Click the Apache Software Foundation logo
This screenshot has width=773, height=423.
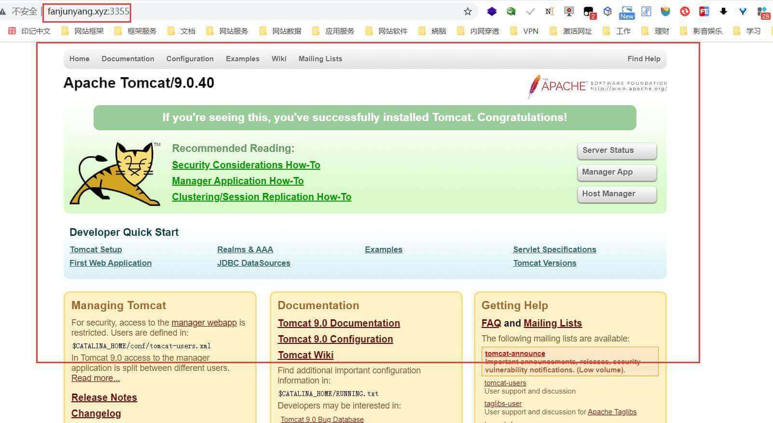597,86
